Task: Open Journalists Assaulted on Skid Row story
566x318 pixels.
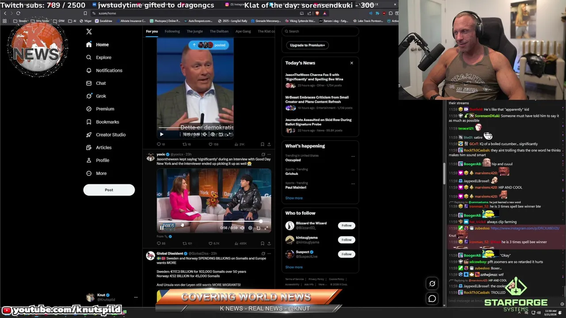Action: (x=319, y=125)
